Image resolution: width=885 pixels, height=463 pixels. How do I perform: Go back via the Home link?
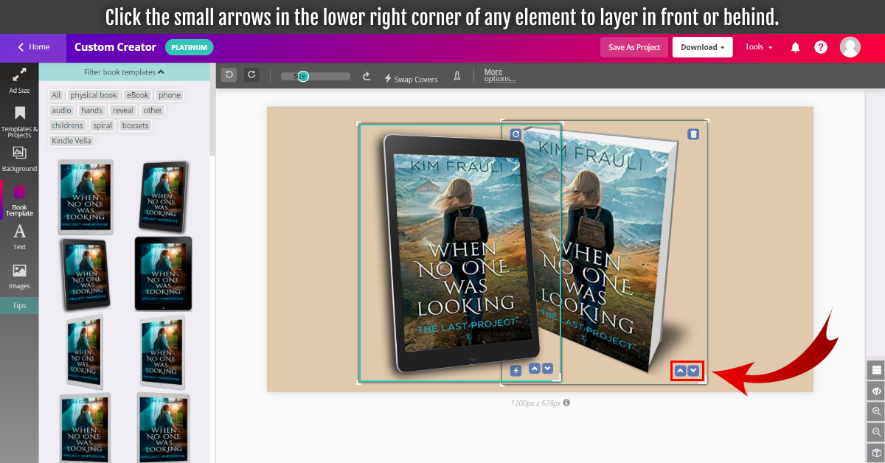click(x=34, y=47)
